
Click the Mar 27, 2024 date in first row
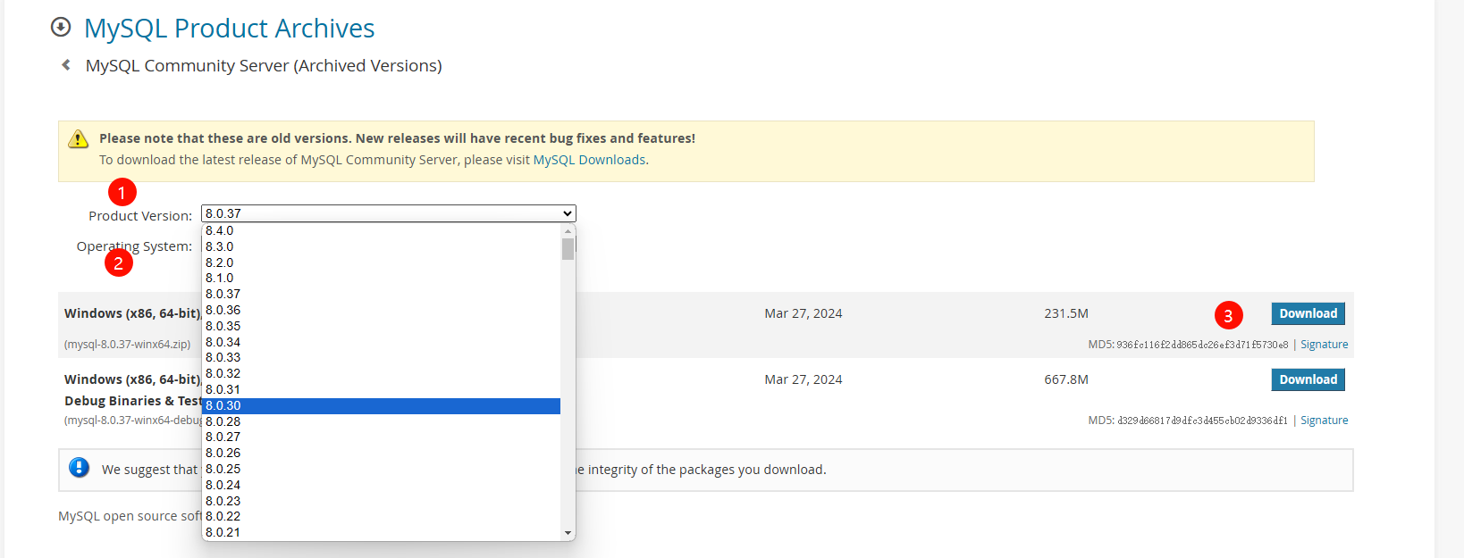click(804, 313)
